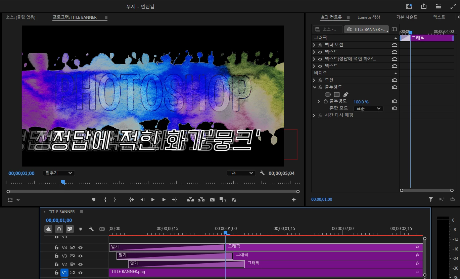This screenshot has width=460, height=279.
Task: Open the button editor plus icon
Action: click(x=294, y=199)
